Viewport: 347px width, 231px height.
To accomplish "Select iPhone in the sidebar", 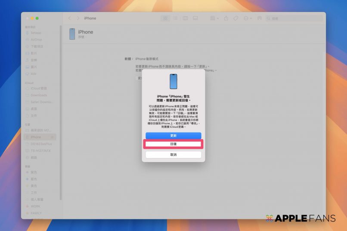I will coord(36,137).
